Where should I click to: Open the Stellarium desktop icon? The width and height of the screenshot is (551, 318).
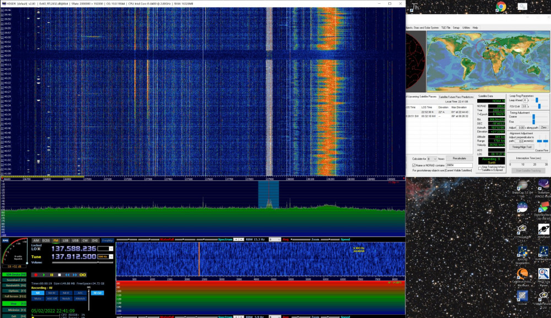[x=543, y=187]
